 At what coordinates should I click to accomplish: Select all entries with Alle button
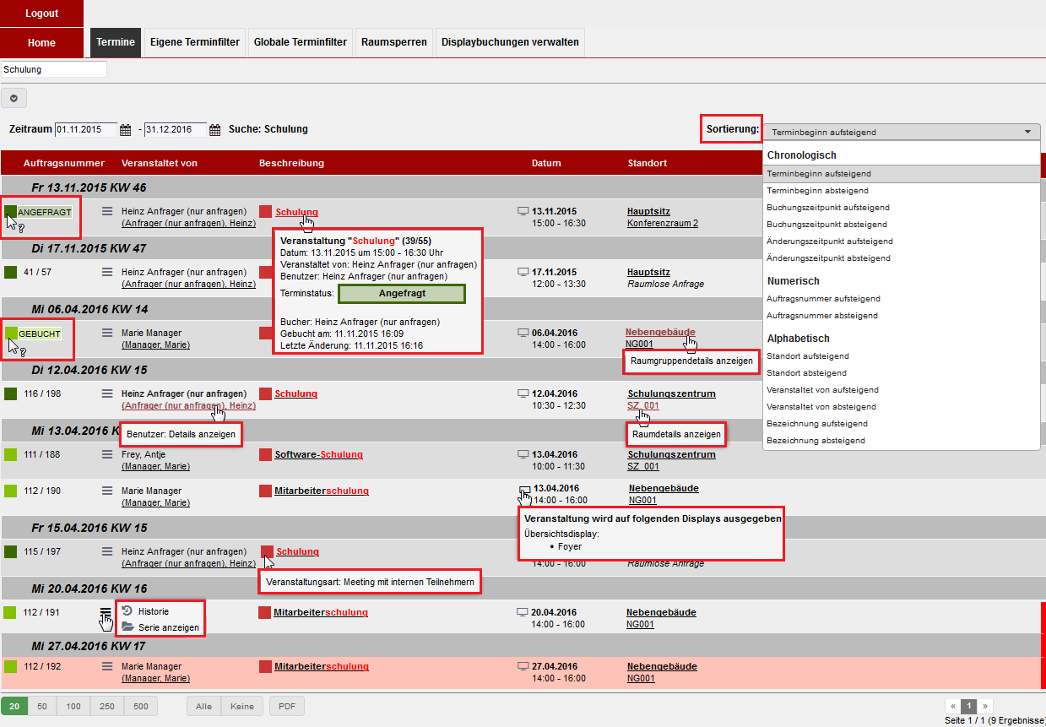pos(203,707)
